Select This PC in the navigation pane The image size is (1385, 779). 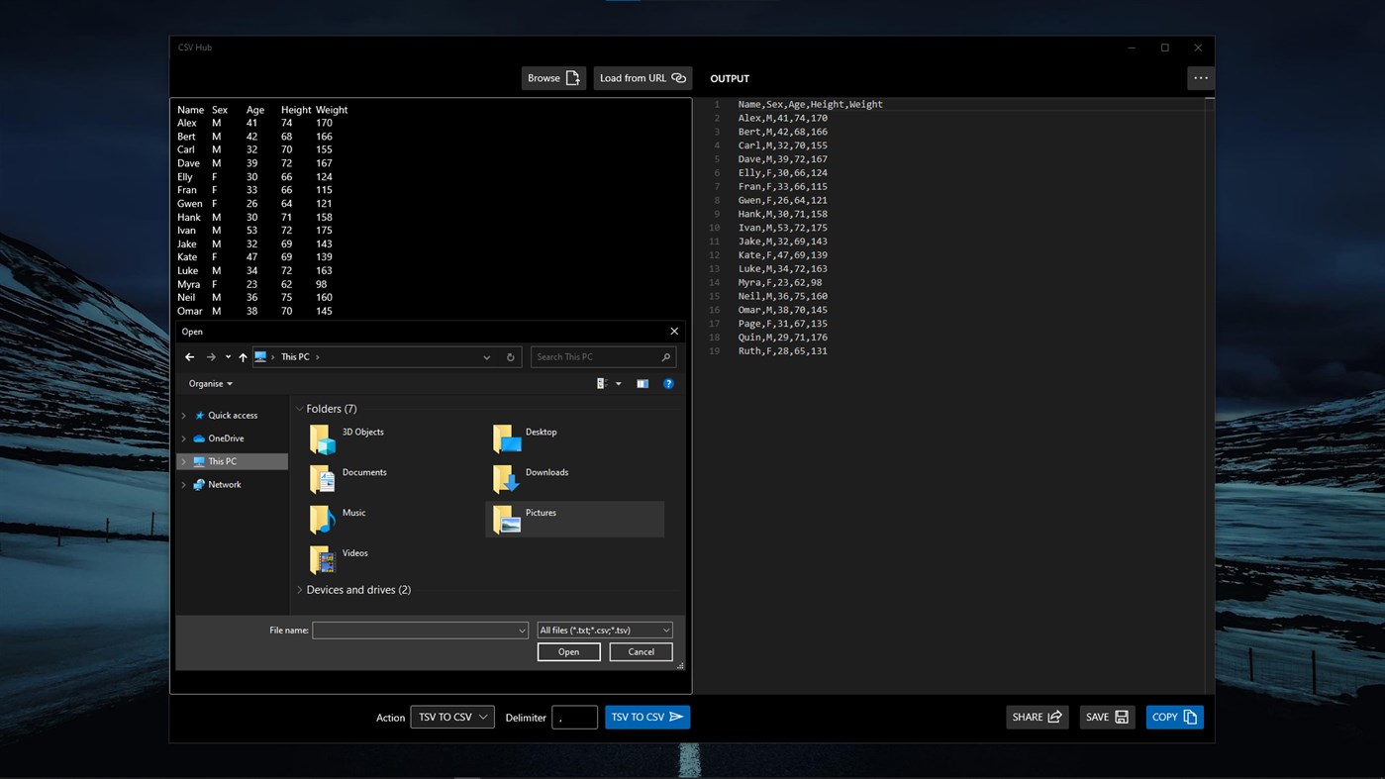pos(233,461)
